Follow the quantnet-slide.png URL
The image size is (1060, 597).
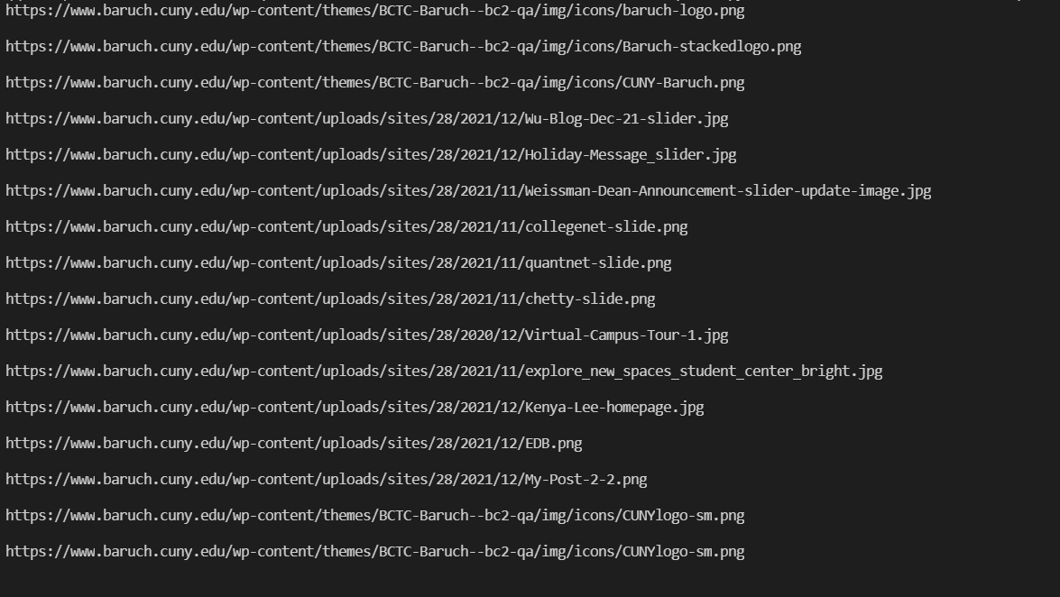338,263
